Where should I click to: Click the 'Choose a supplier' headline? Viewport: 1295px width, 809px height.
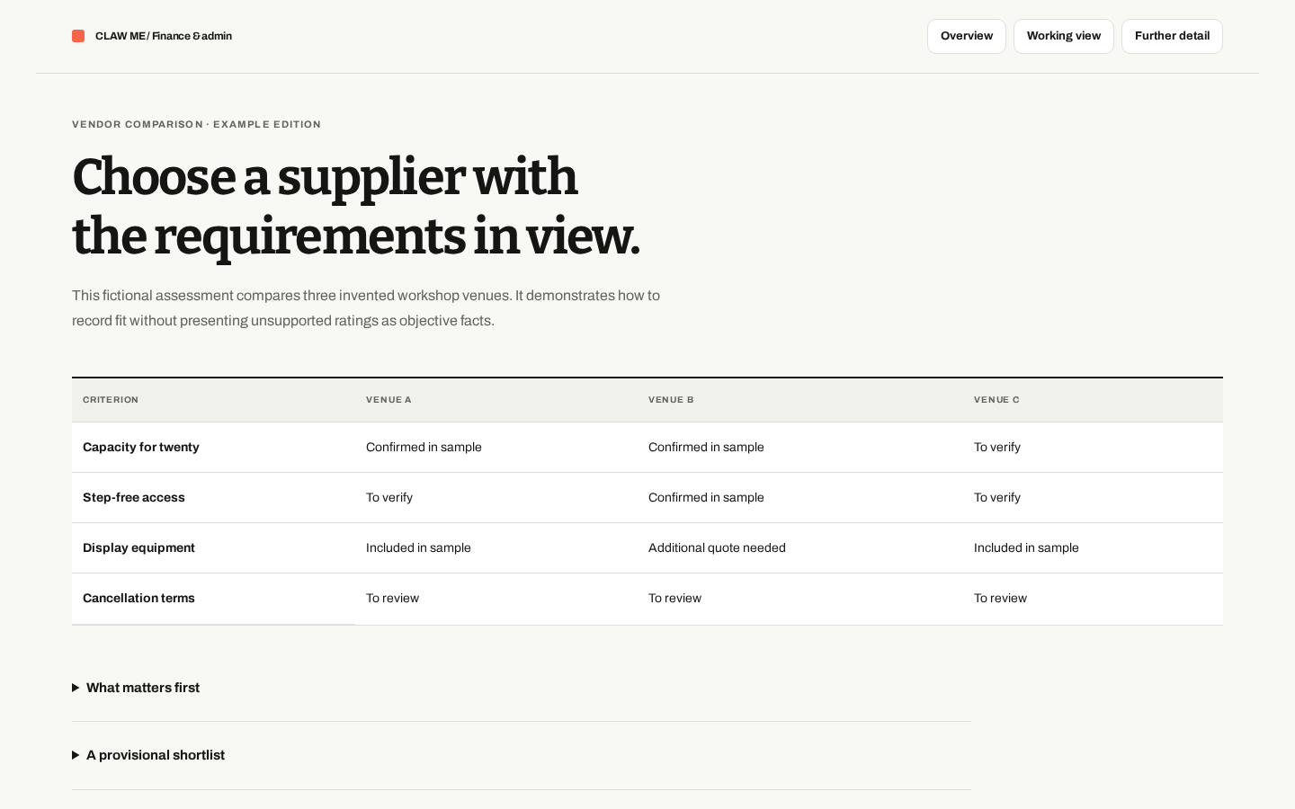(x=356, y=207)
